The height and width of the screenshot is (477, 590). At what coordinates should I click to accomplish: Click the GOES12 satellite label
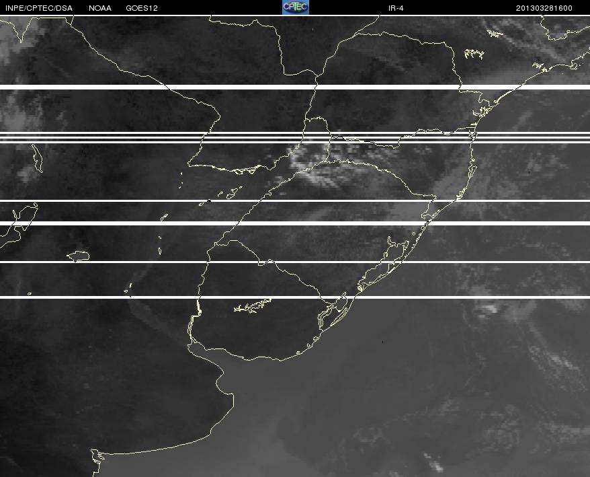pos(142,8)
